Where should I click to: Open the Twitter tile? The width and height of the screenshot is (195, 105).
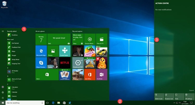(53, 63)
